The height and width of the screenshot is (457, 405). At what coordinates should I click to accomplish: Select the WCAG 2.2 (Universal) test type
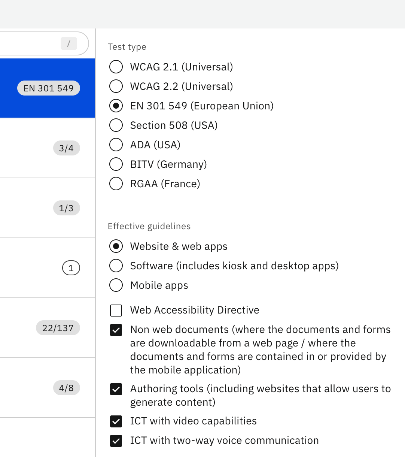tap(116, 86)
